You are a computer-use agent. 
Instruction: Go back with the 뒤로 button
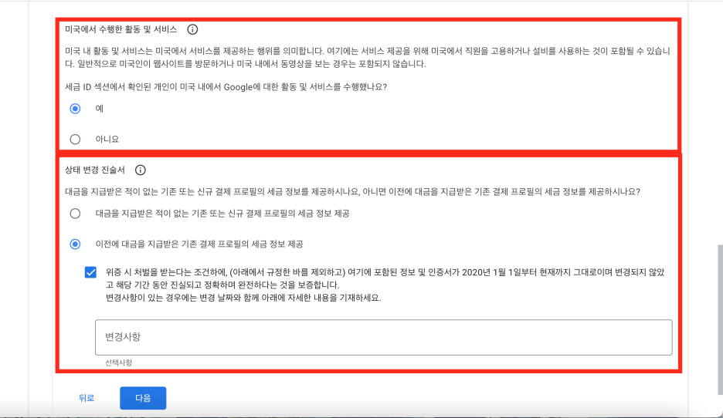87,398
